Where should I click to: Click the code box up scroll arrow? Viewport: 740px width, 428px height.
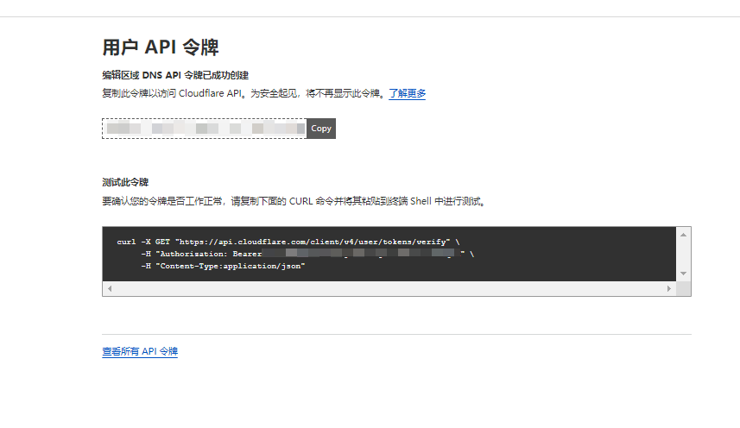[683, 234]
